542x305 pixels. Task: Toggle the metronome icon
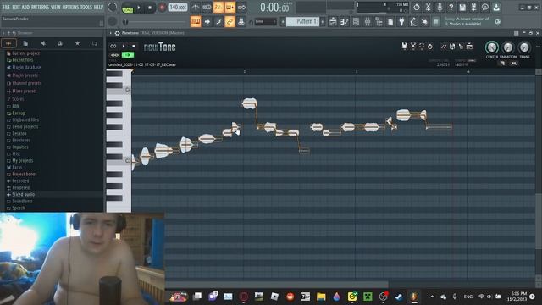(x=196, y=8)
